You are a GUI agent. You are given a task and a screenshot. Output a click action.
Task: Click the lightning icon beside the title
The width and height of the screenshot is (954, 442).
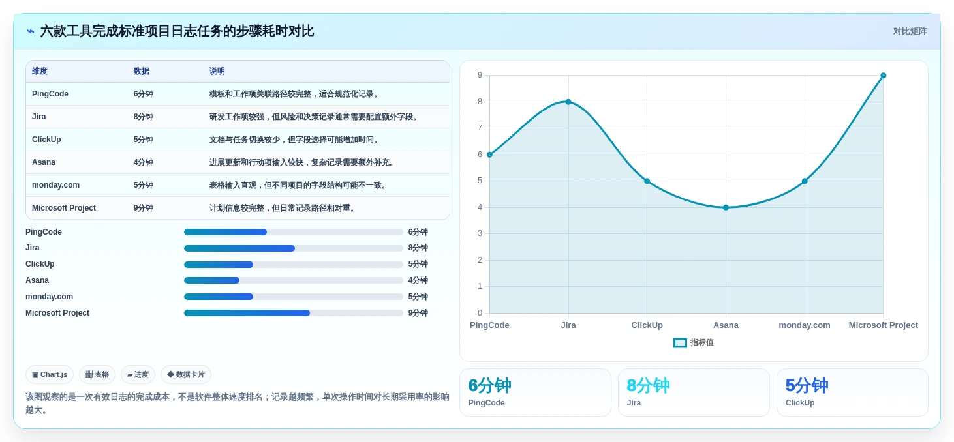pos(31,31)
